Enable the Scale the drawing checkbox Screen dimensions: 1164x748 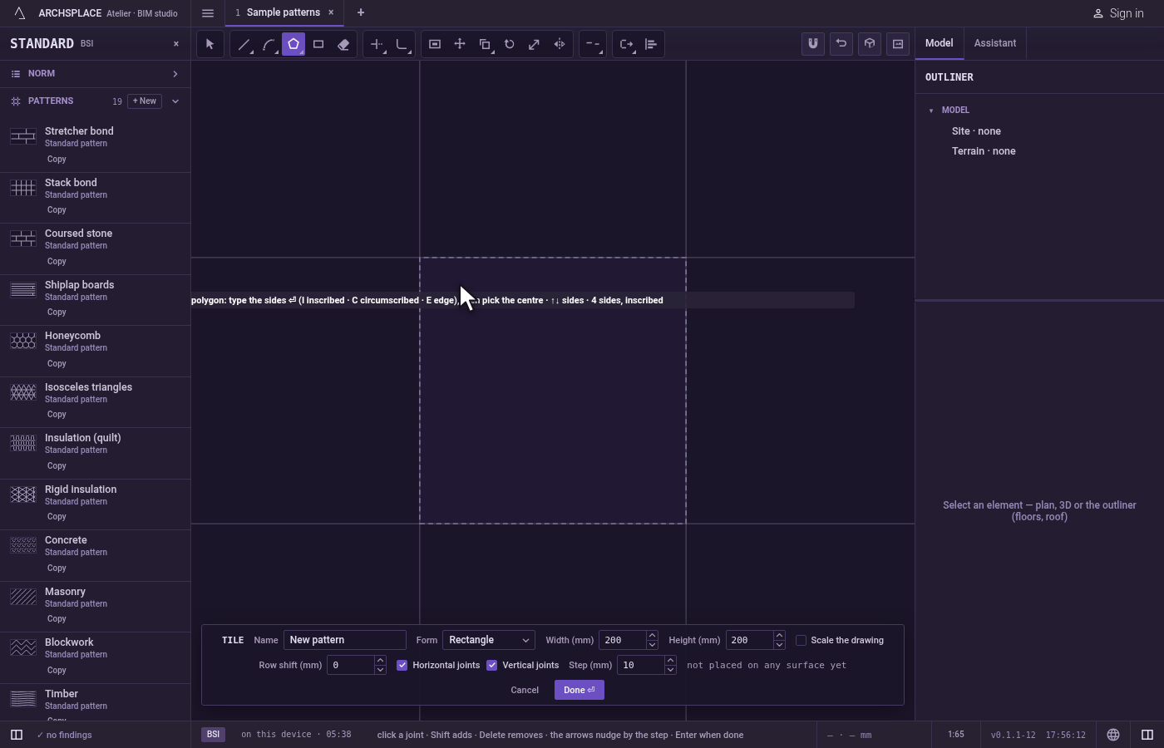801,640
